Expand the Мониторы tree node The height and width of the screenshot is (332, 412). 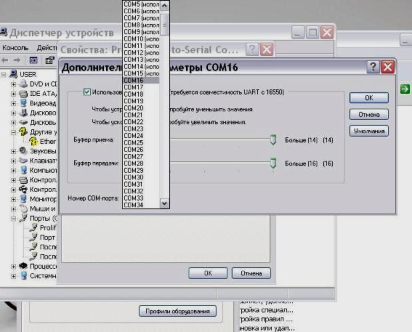tap(13, 199)
